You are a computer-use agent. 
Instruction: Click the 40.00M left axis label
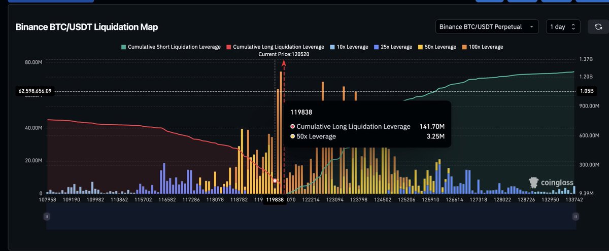(x=35, y=128)
